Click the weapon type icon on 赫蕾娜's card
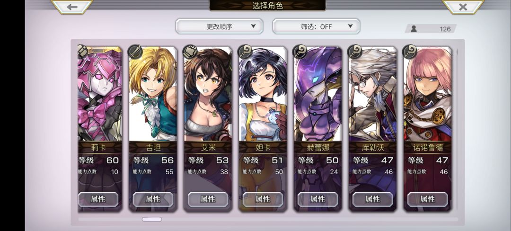This screenshot has width=511, height=231. [x=300, y=52]
